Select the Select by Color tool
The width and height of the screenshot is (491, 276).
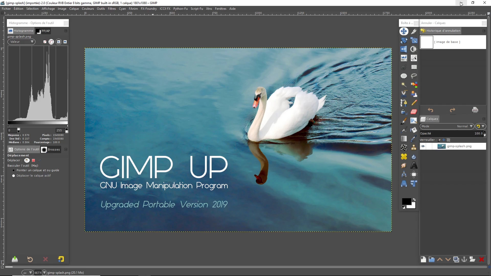click(414, 85)
